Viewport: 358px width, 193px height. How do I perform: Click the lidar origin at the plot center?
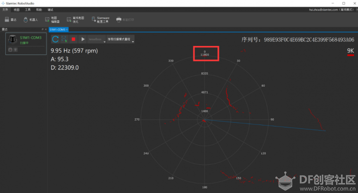click(205, 120)
